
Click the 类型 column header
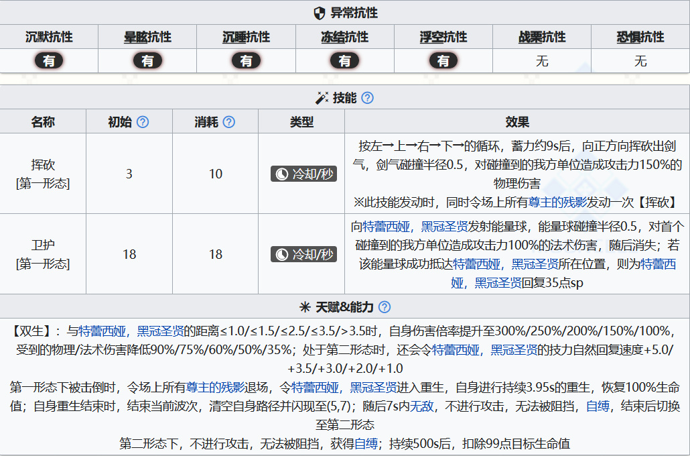(301, 121)
